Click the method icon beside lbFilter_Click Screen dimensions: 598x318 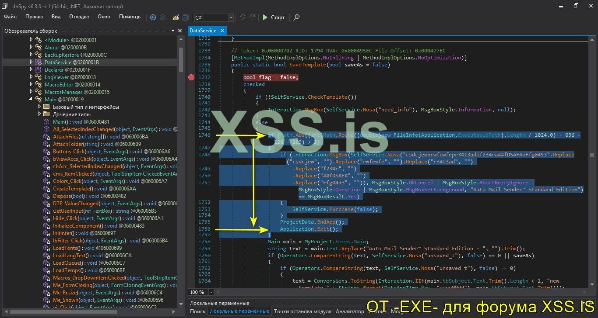[46, 240]
